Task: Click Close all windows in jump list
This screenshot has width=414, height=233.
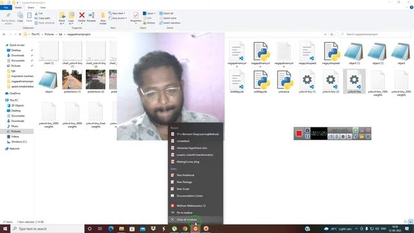Action: click(195, 219)
